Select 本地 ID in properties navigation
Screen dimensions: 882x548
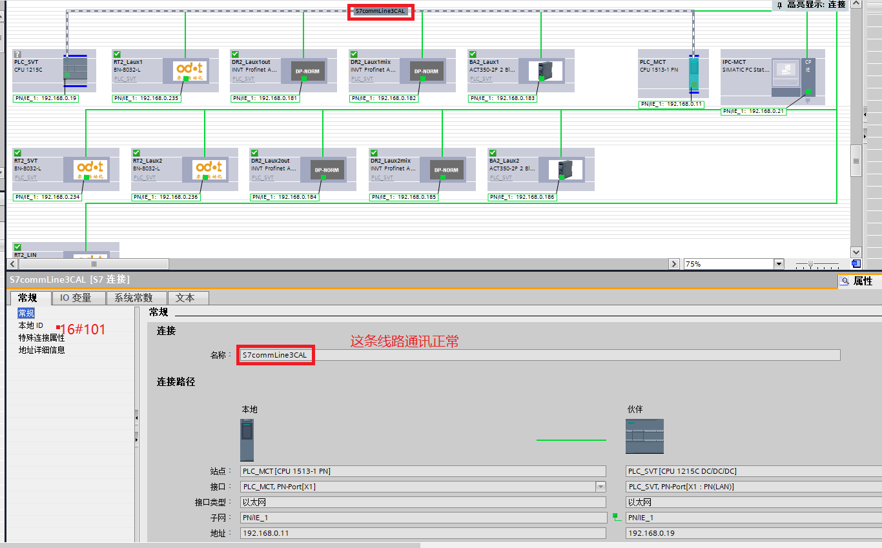[x=31, y=325]
